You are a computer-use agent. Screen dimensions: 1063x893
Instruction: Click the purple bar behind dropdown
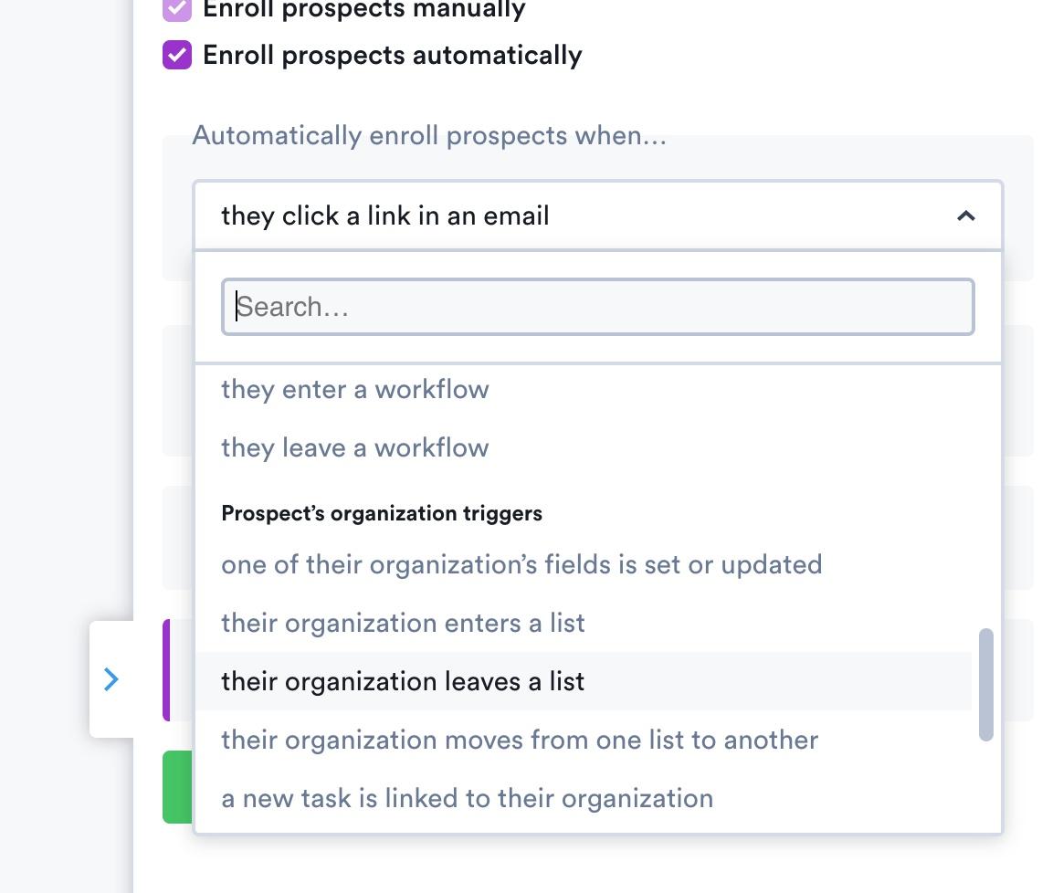166,670
